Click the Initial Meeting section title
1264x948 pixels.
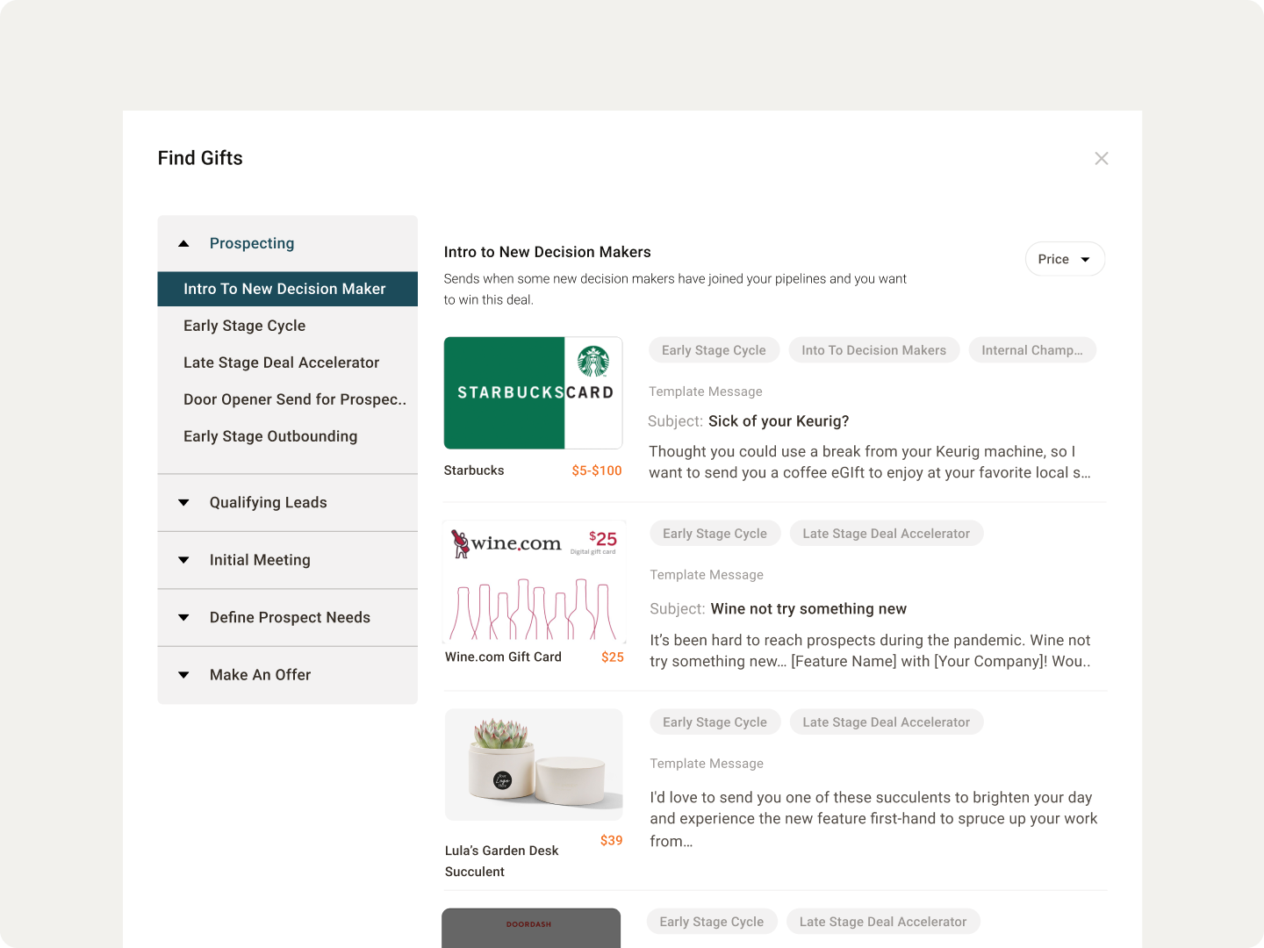[x=260, y=560]
